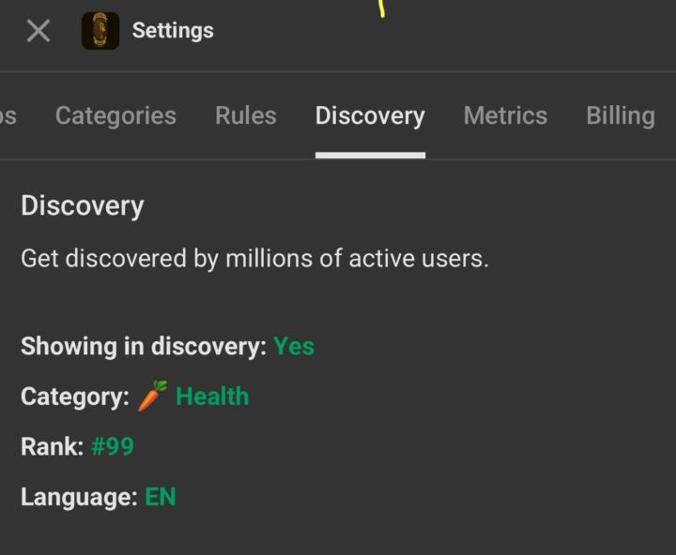Open the Billing tab

[620, 116]
